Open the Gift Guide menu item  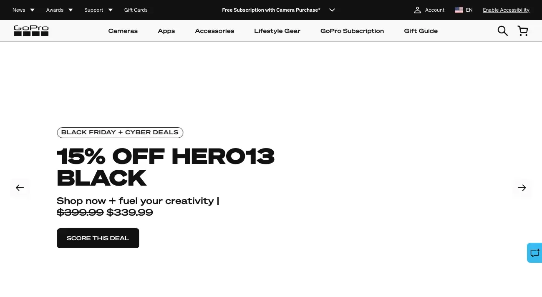tap(421, 31)
